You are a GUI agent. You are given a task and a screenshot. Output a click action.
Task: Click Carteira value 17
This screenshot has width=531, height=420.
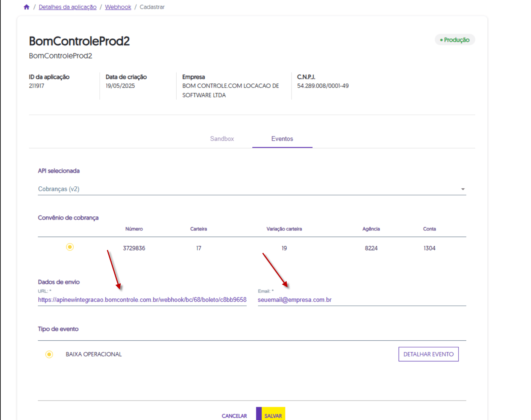(x=199, y=248)
